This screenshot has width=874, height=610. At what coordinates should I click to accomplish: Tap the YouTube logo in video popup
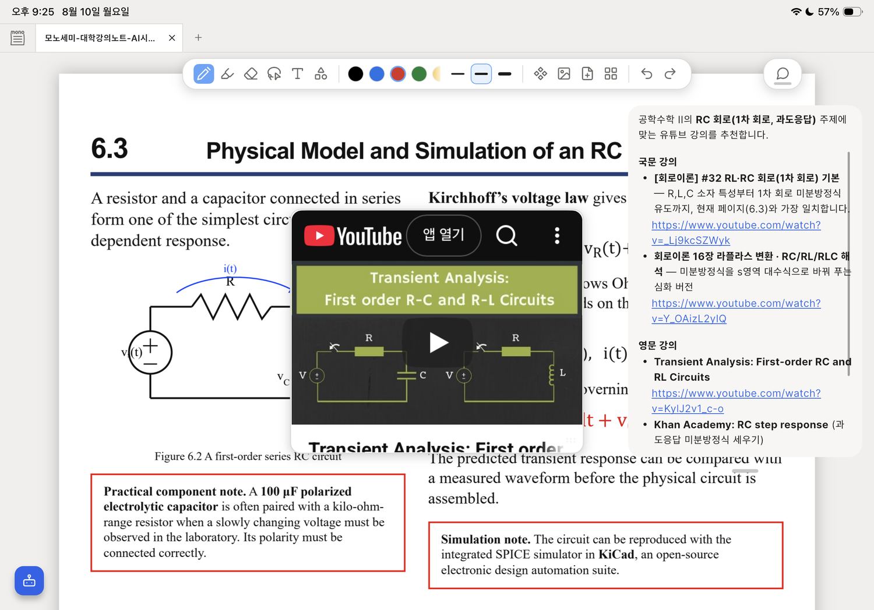353,236
